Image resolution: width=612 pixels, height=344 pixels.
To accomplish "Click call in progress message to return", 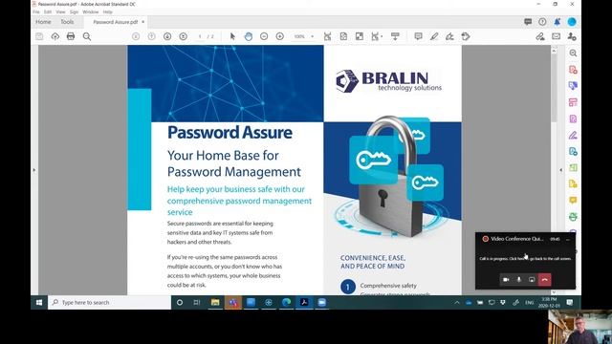I will tap(525, 259).
